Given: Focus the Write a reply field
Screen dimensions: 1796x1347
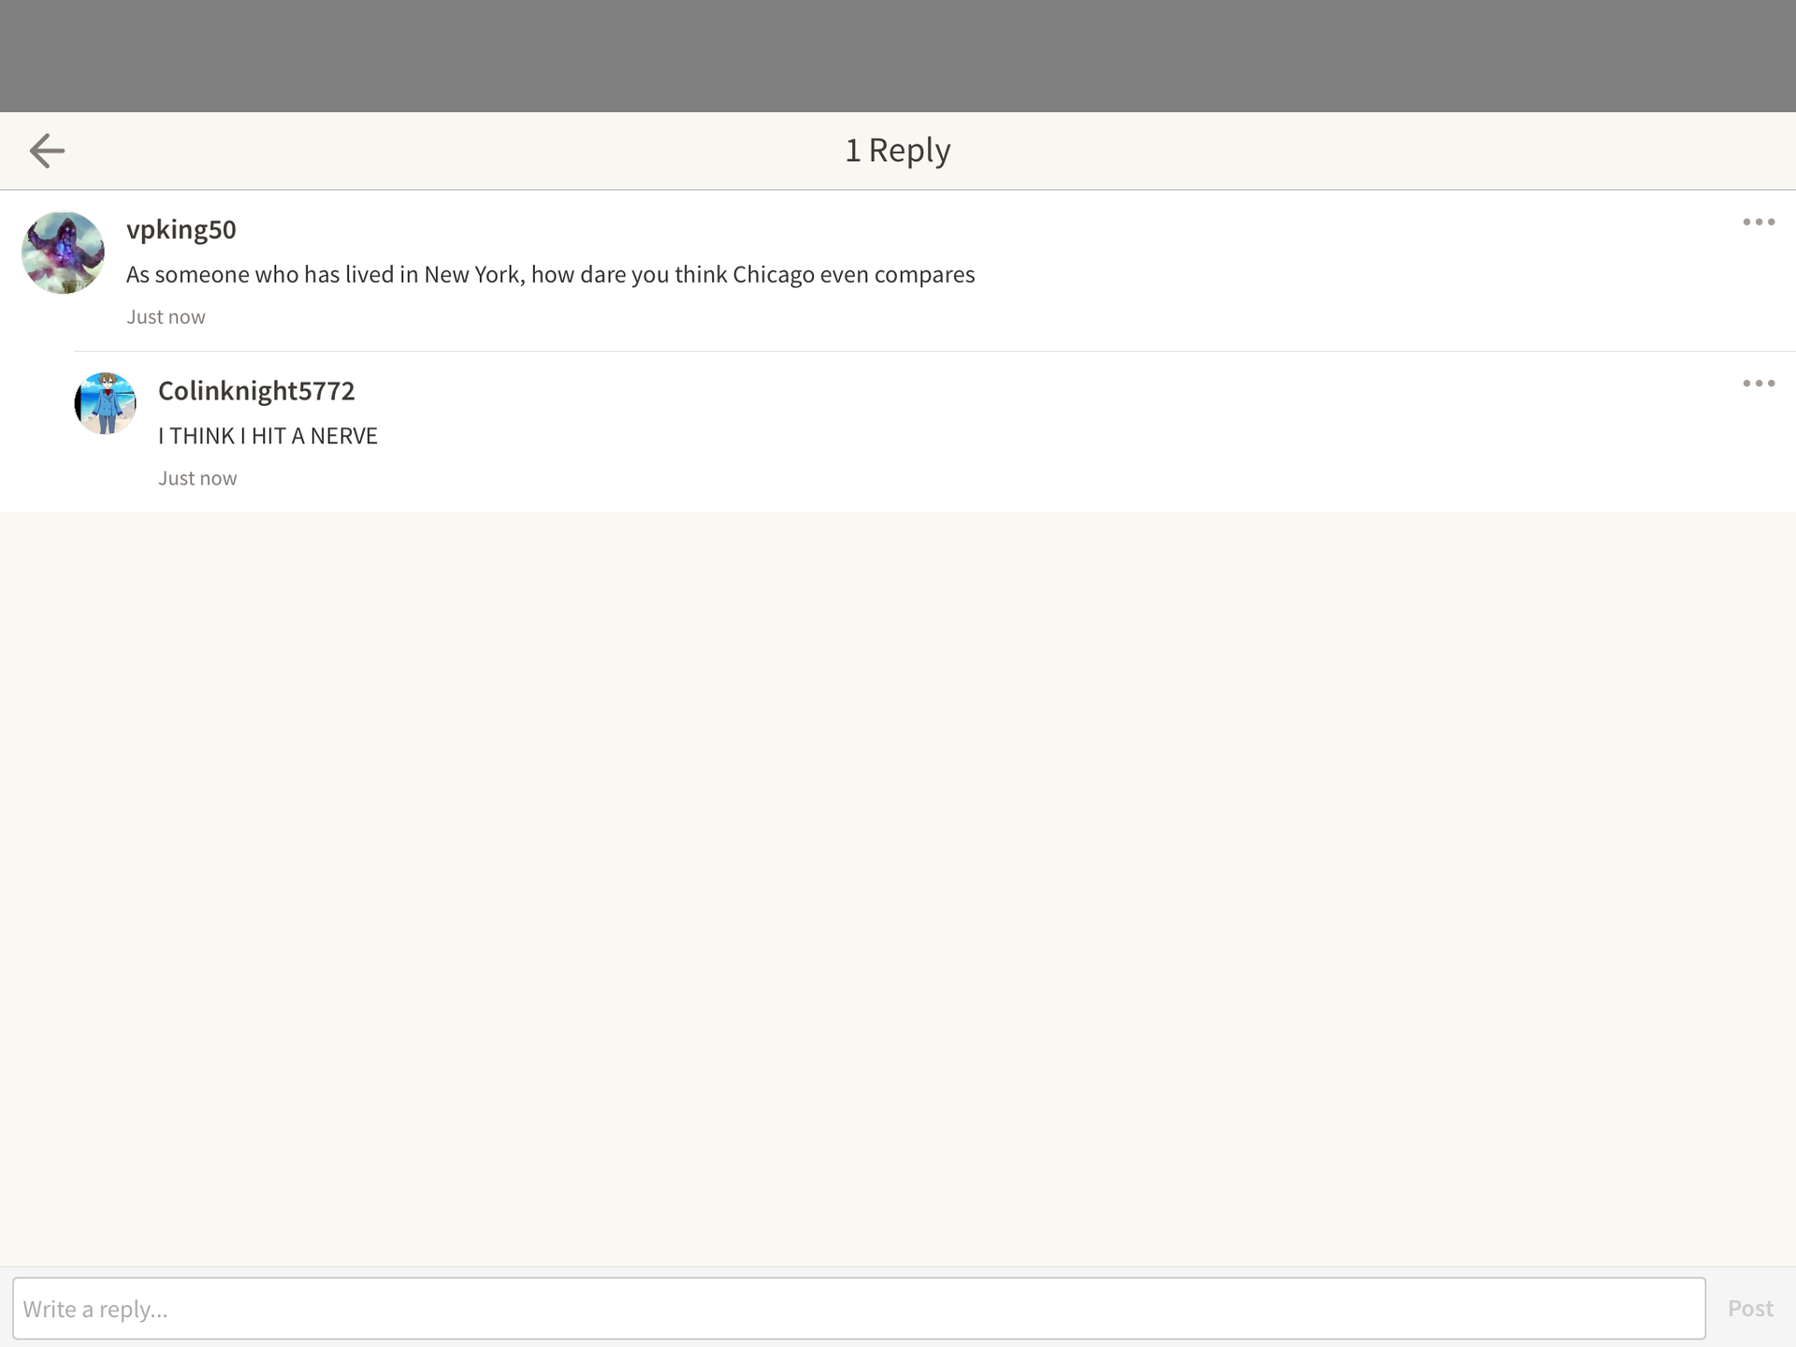Looking at the screenshot, I should pyautogui.click(x=859, y=1308).
